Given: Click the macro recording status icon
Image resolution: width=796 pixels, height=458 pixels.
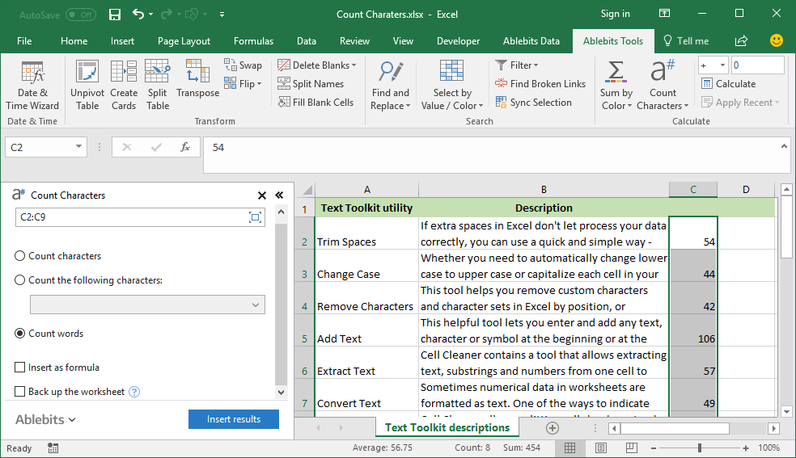Looking at the screenshot, I should click(53, 447).
